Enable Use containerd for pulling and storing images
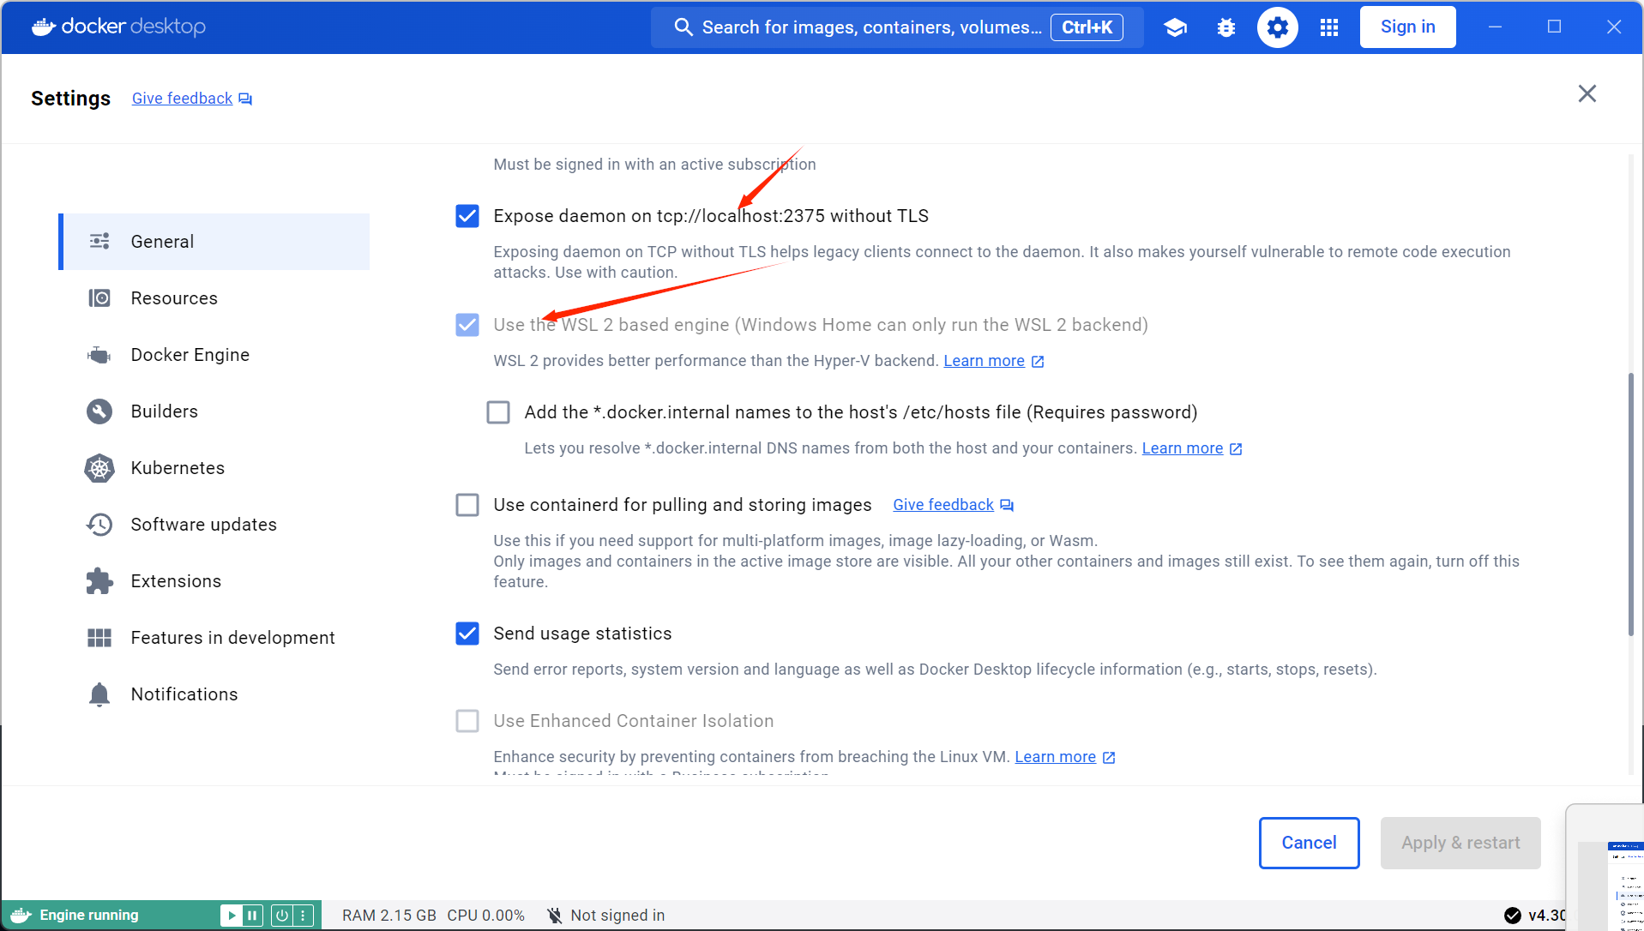The image size is (1644, 931). pos(467,505)
